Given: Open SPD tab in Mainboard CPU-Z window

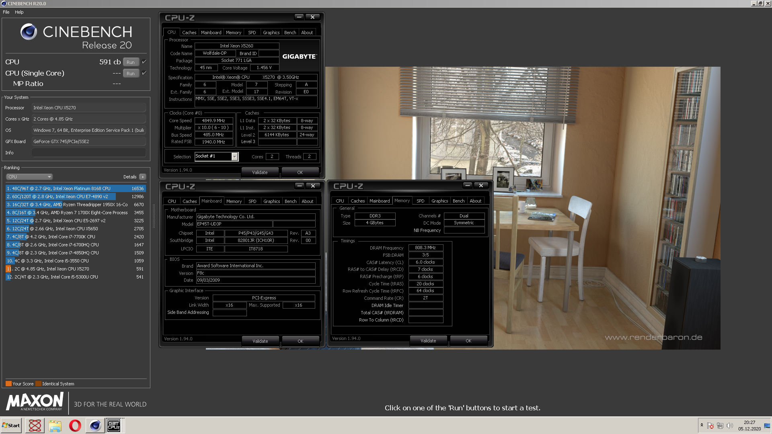Looking at the screenshot, I should pos(253,201).
